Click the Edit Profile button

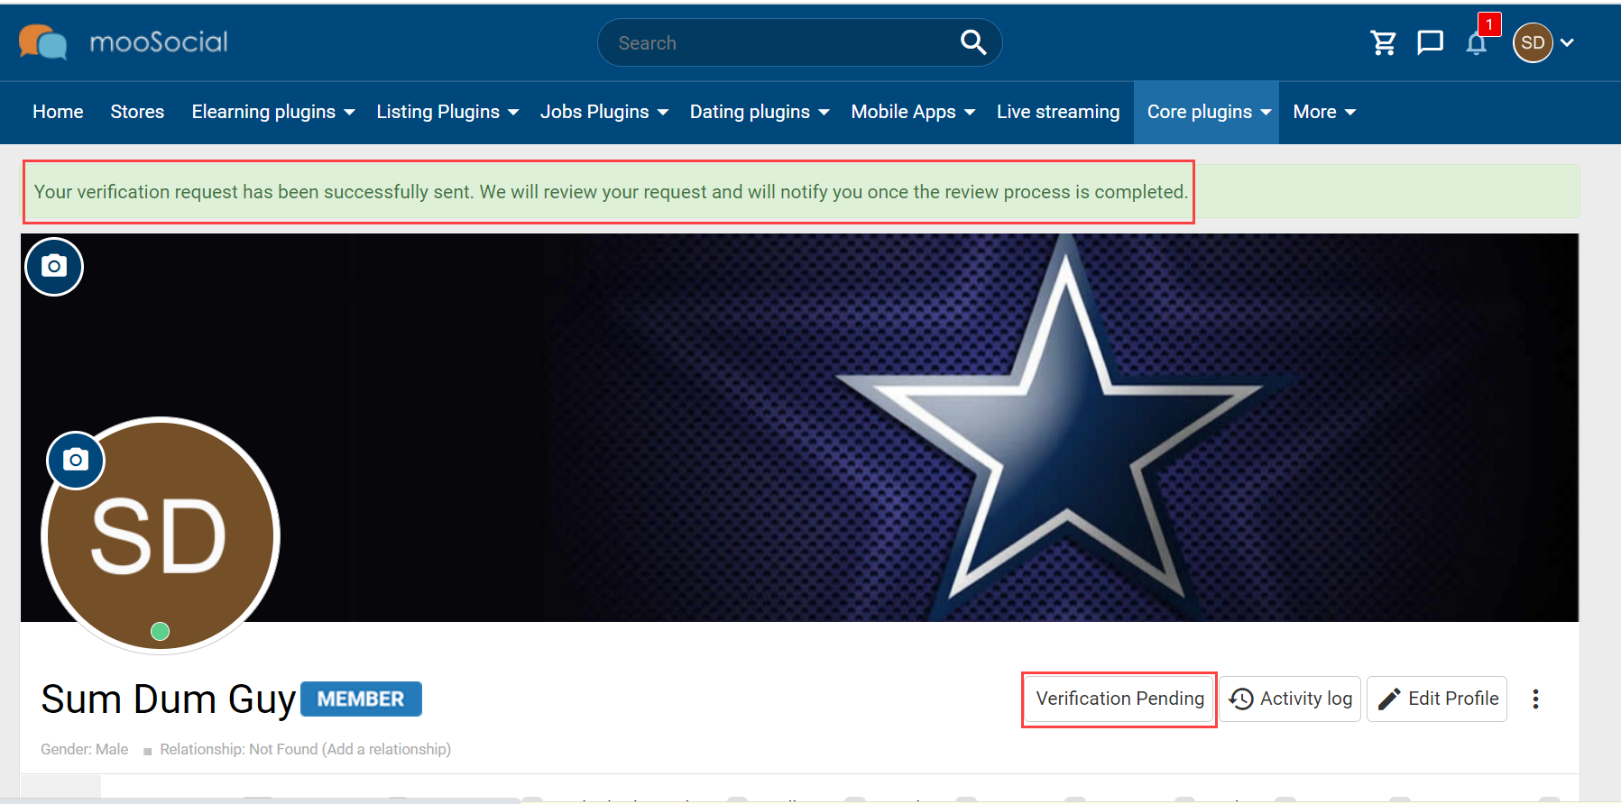(x=1437, y=699)
